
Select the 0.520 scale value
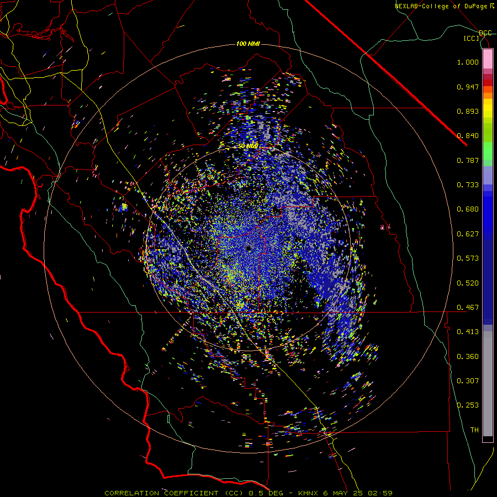(x=468, y=283)
